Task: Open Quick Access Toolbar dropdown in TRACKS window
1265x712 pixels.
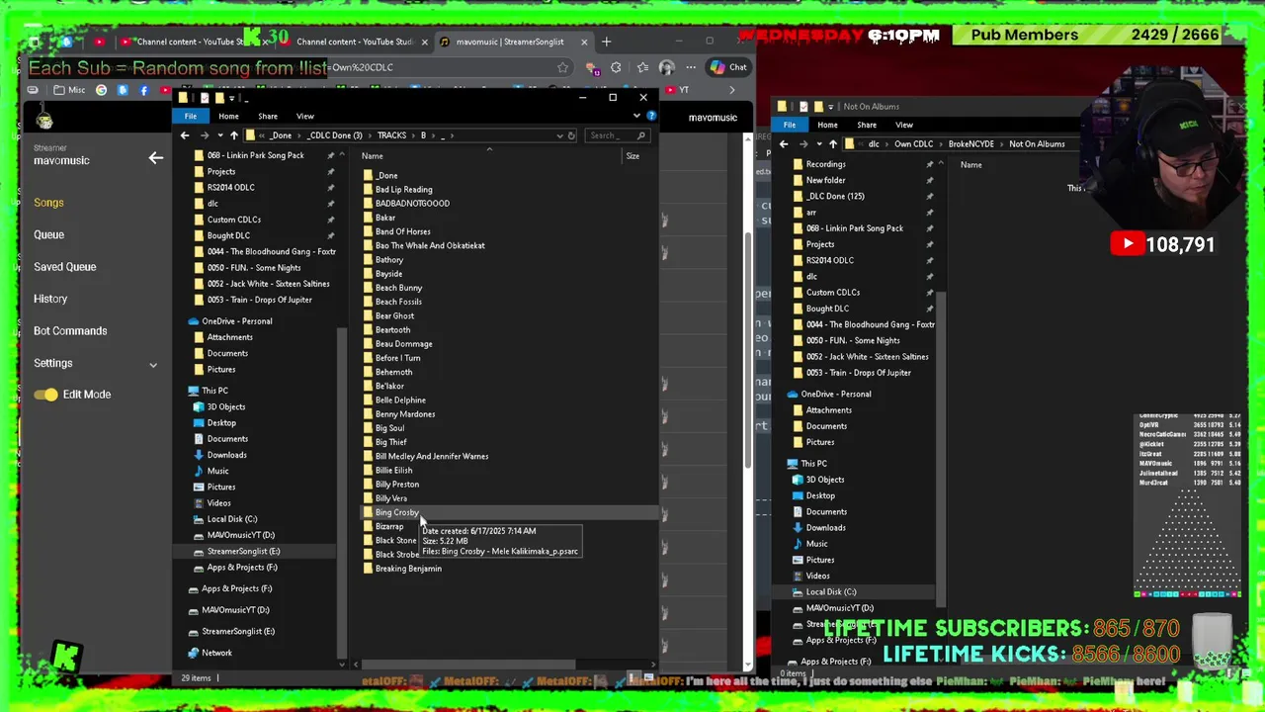Action: (x=232, y=98)
